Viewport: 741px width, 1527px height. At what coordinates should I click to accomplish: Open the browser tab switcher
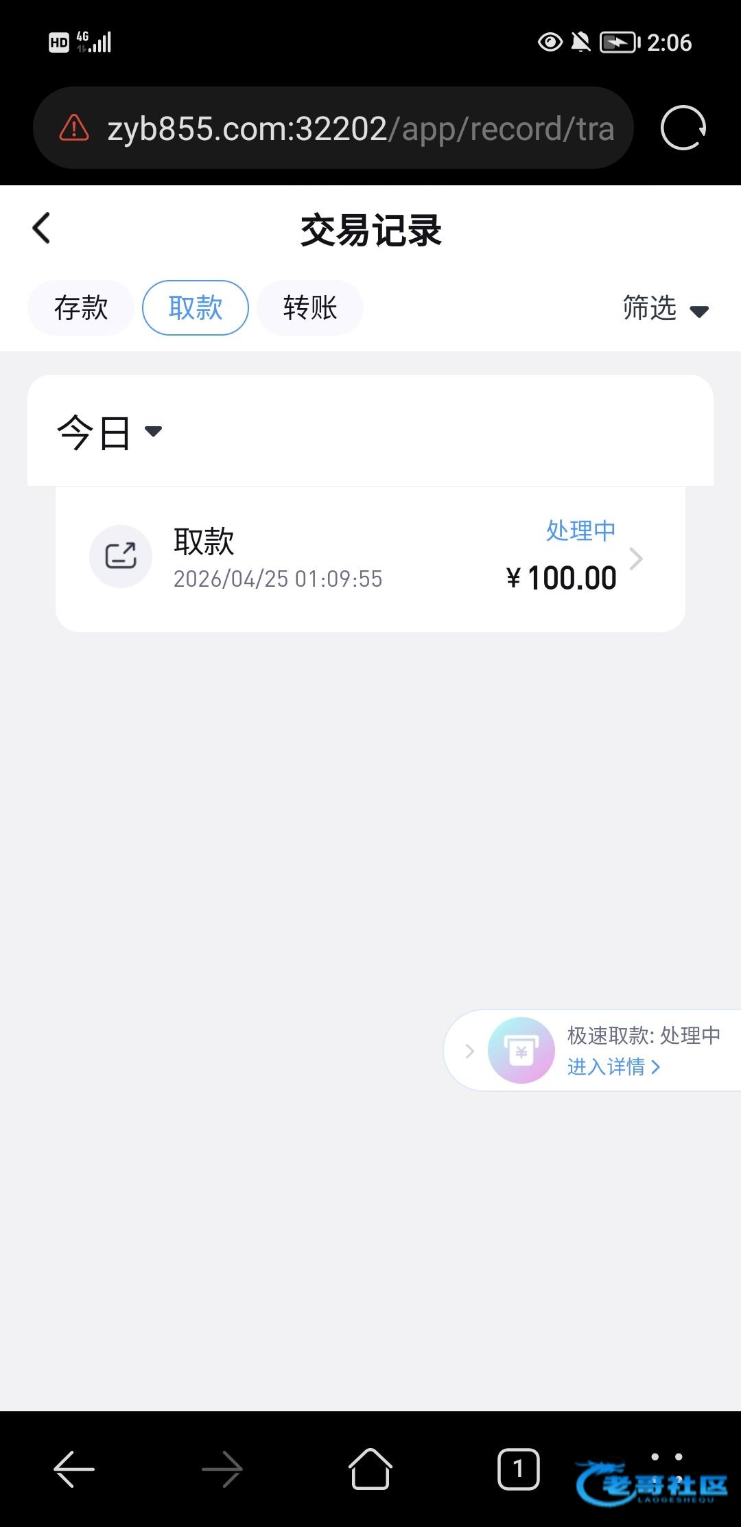point(518,1469)
